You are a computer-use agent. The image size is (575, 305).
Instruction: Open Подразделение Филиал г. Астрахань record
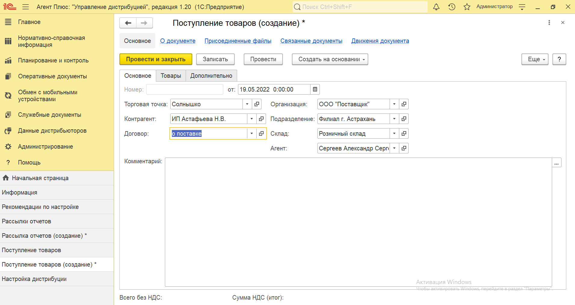tap(404, 119)
